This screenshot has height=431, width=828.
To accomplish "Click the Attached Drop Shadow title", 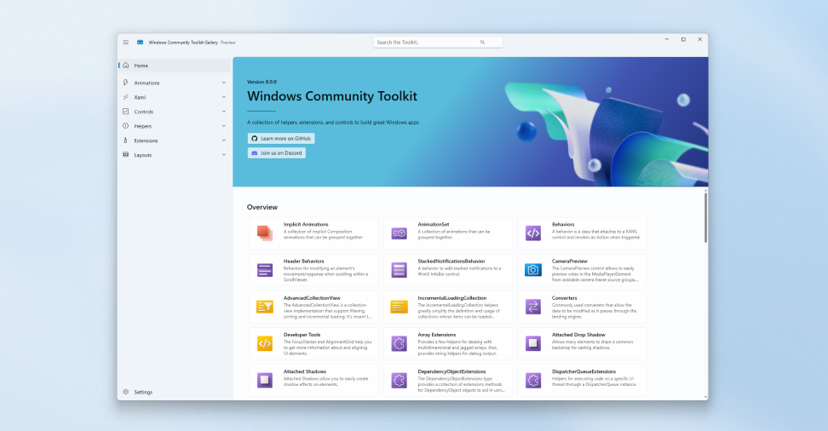I will [x=578, y=335].
